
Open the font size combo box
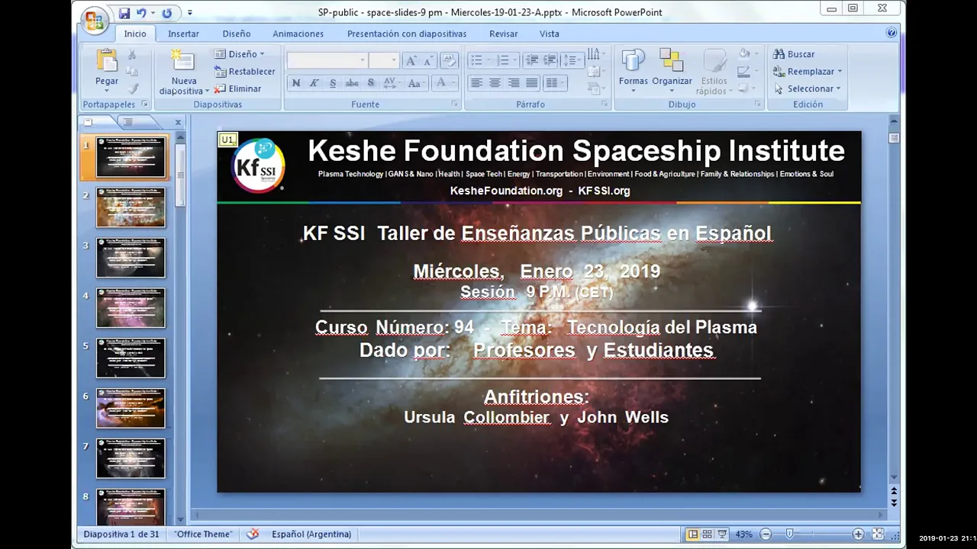[x=383, y=60]
